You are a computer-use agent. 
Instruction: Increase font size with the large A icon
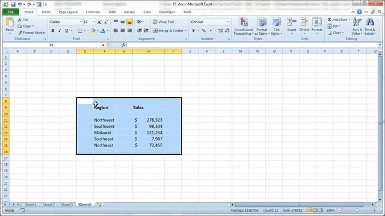coord(99,22)
